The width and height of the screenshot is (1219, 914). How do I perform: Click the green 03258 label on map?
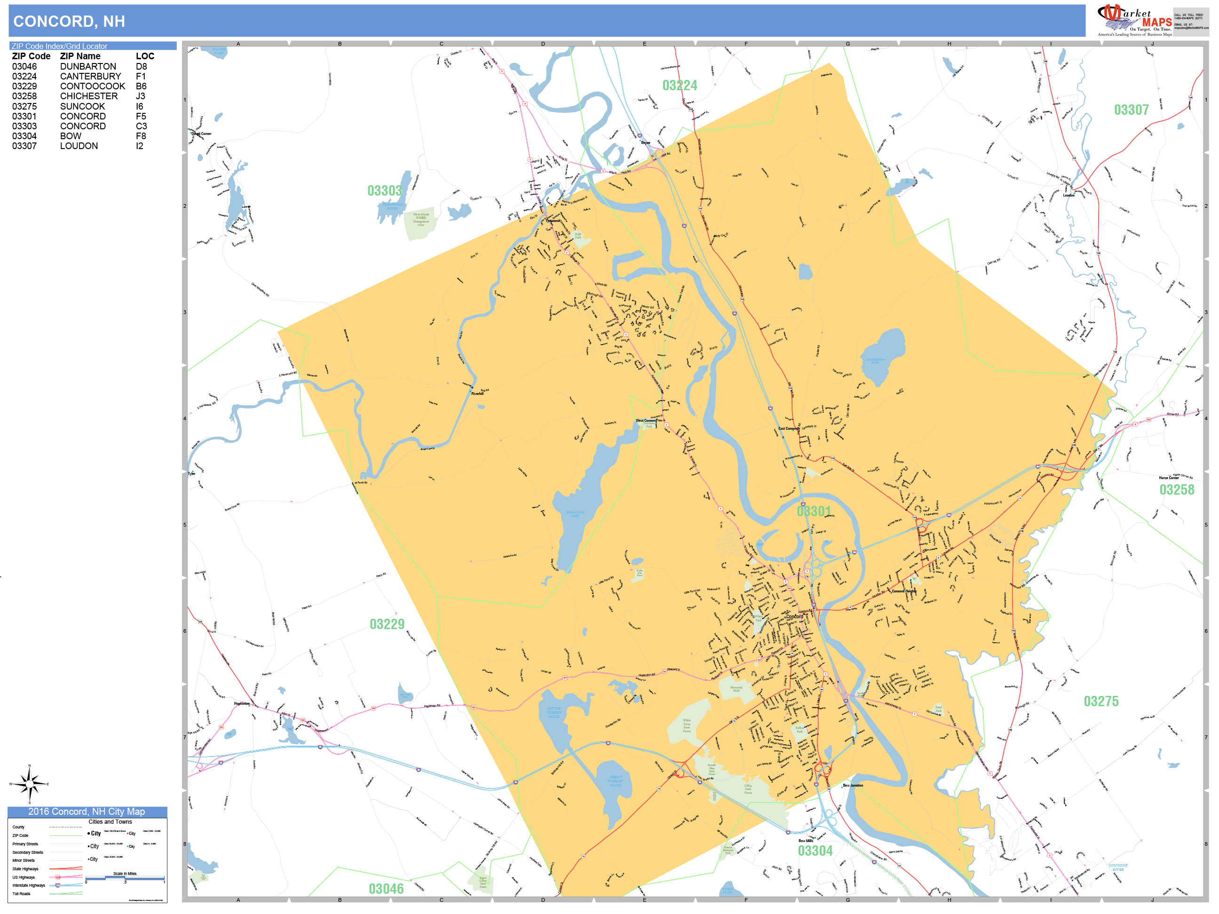tap(1177, 490)
